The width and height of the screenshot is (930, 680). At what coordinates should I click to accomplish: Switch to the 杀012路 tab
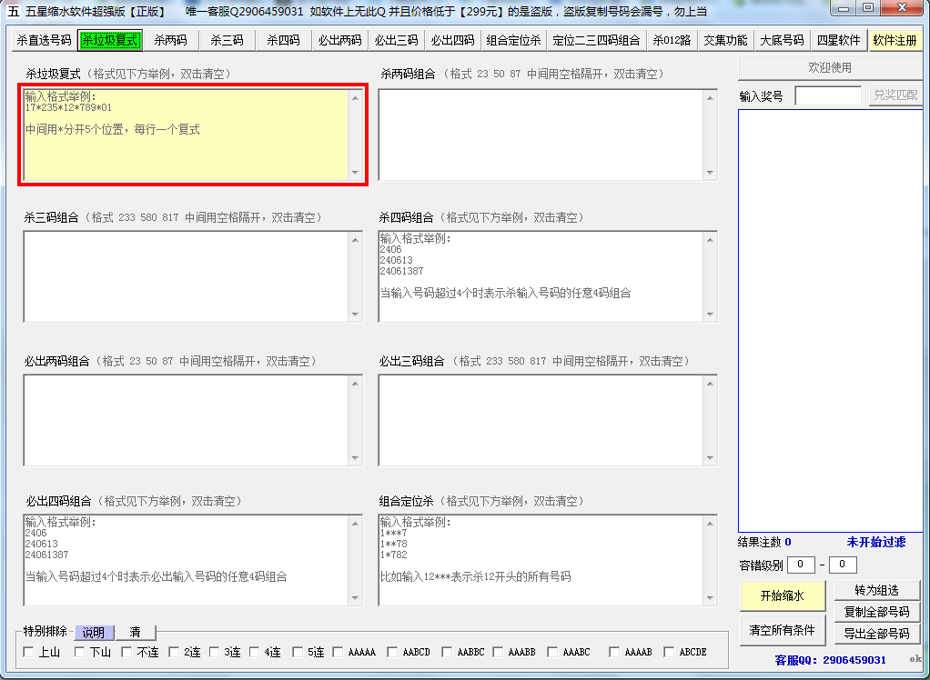click(672, 41)
